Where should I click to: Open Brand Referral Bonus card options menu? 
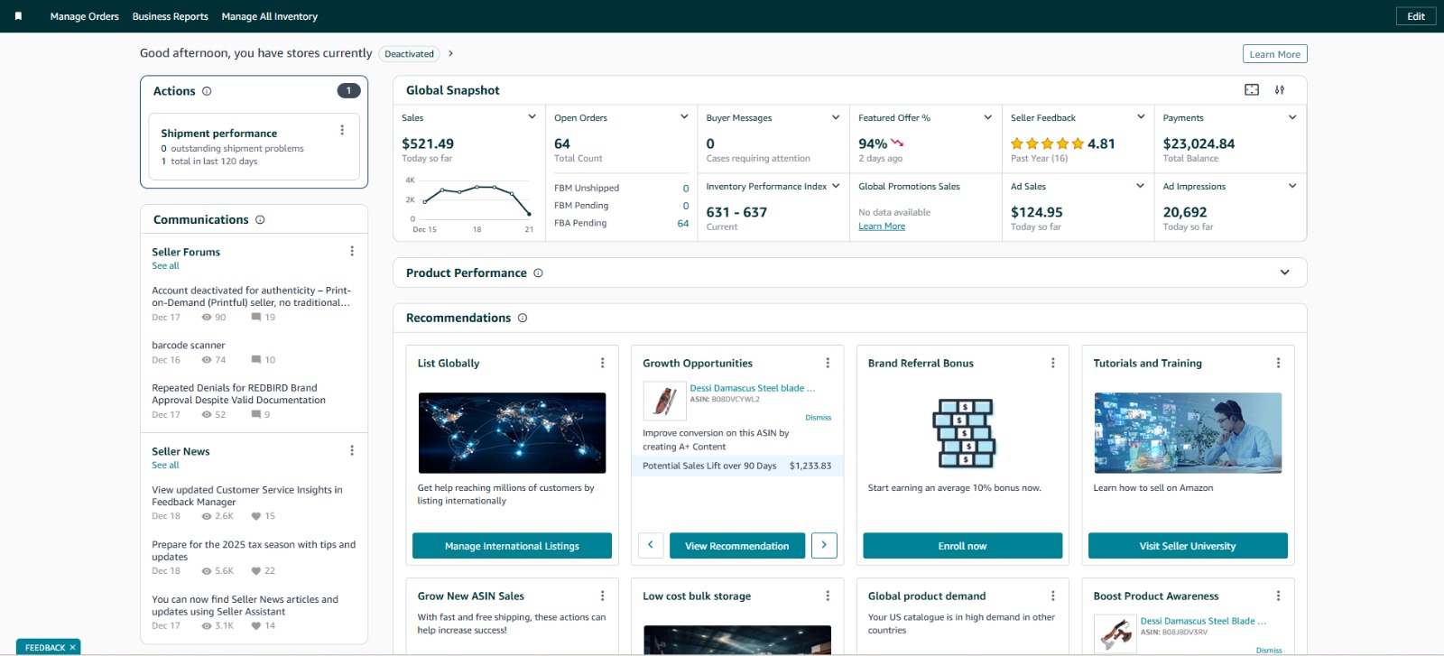pyautogui.click(x=1052, y=363)
